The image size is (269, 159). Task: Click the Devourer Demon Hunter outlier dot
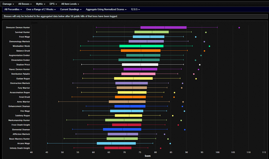239,28
